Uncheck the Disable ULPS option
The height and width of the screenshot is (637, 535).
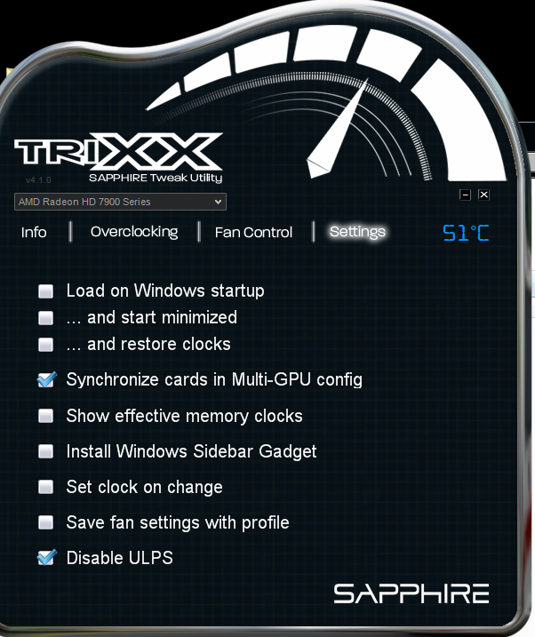[46, 557]
